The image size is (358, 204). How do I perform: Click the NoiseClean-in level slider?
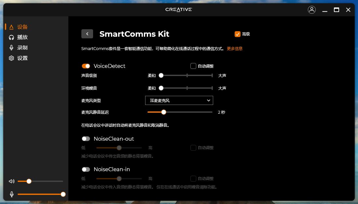coord(119,178)
